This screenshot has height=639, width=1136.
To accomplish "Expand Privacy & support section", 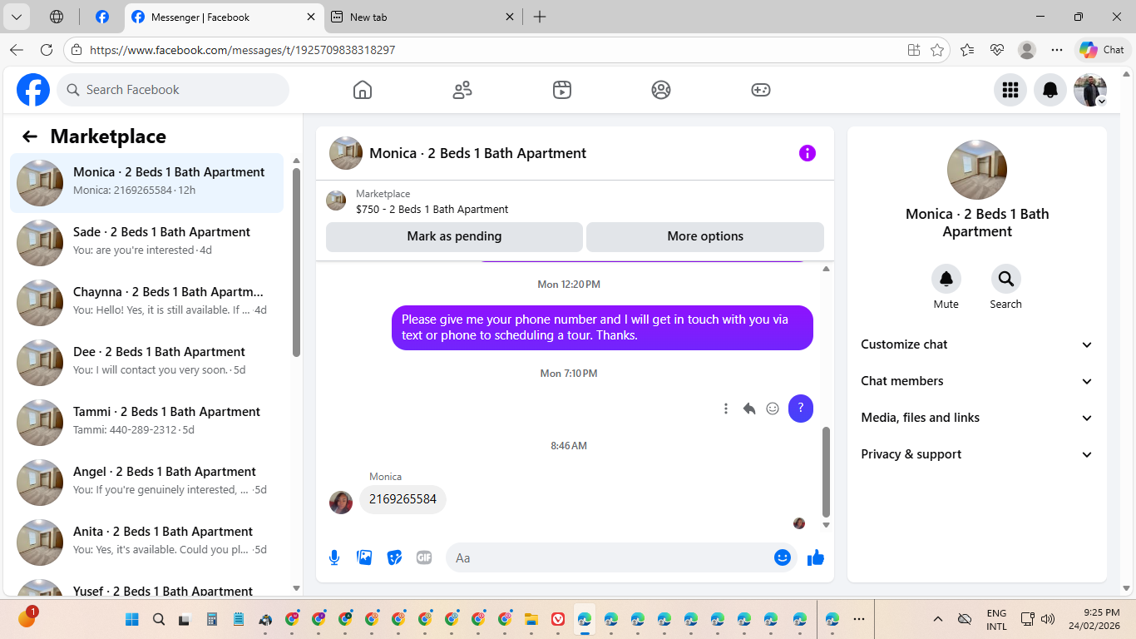I will pyautogui.click(x=977, y=454).
